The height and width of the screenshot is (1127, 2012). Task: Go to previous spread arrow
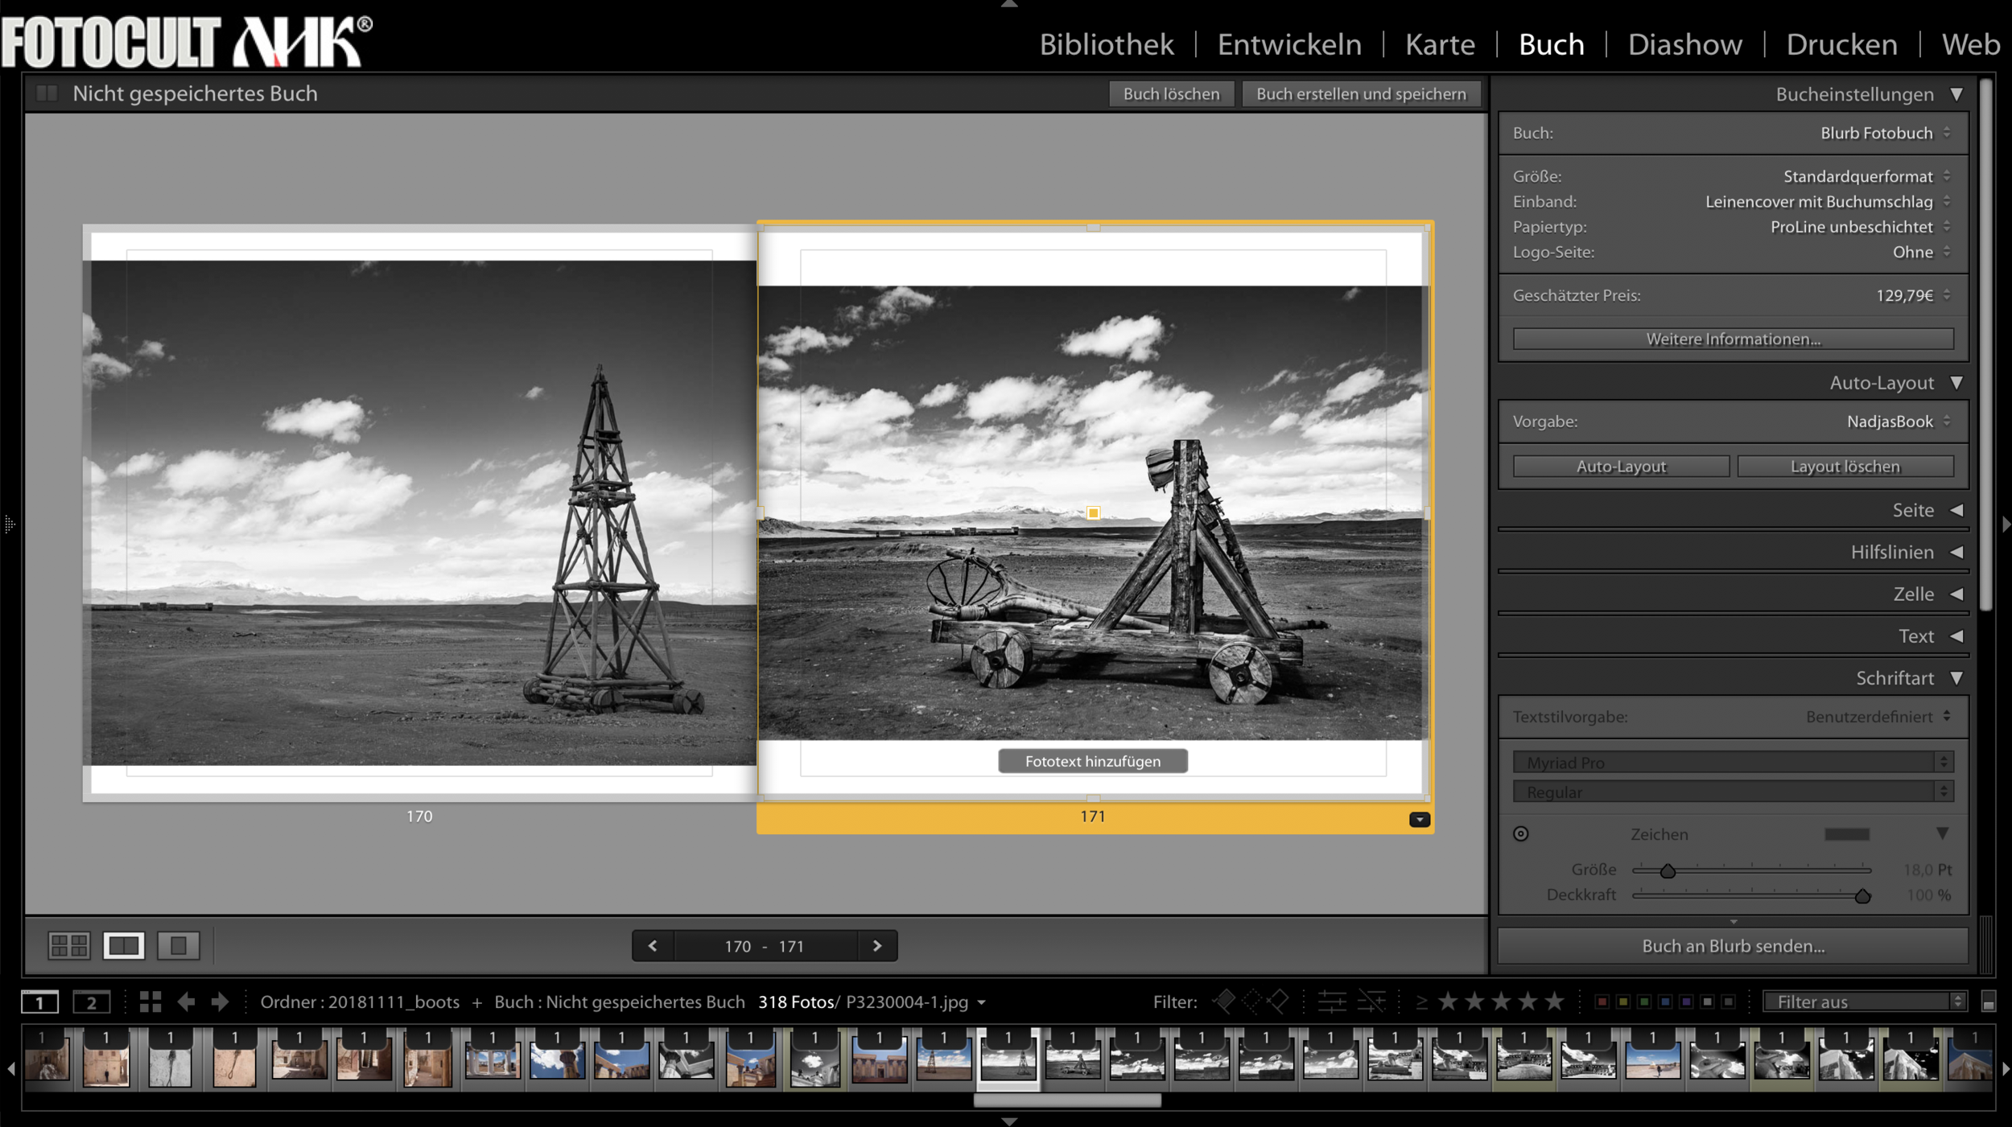(x=653, y=946)
